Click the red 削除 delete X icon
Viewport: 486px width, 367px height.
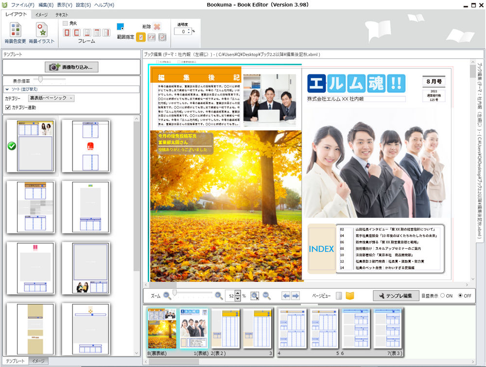pos(157,27)
